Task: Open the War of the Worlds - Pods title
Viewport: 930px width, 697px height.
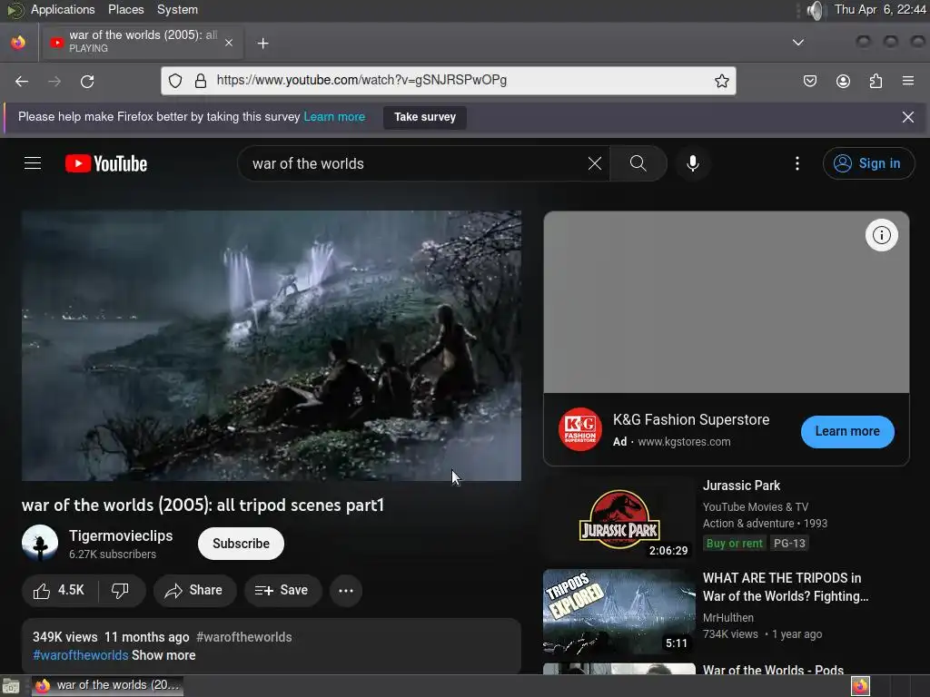Action: click(x=773, y=670)
